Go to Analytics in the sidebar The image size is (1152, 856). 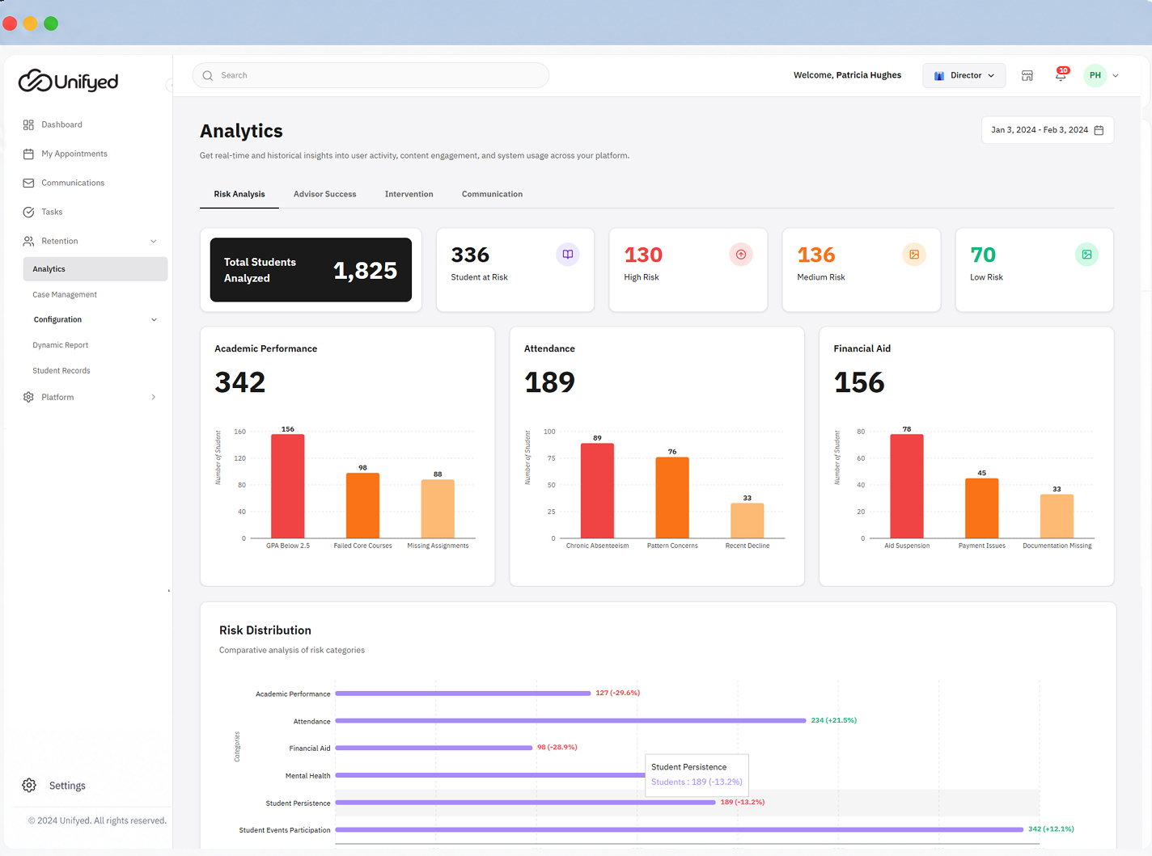(x=95, y=269)
